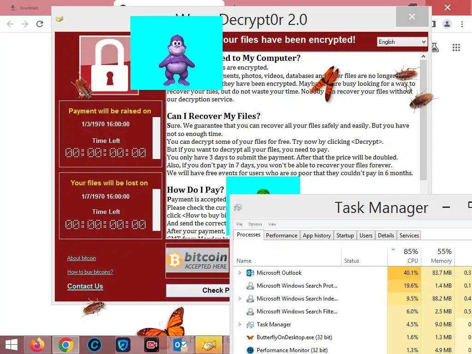The width and height of the screenshot is (472, 354).
Task: Click the ransom note scroll-up arrow
Action: pos(423,56)
